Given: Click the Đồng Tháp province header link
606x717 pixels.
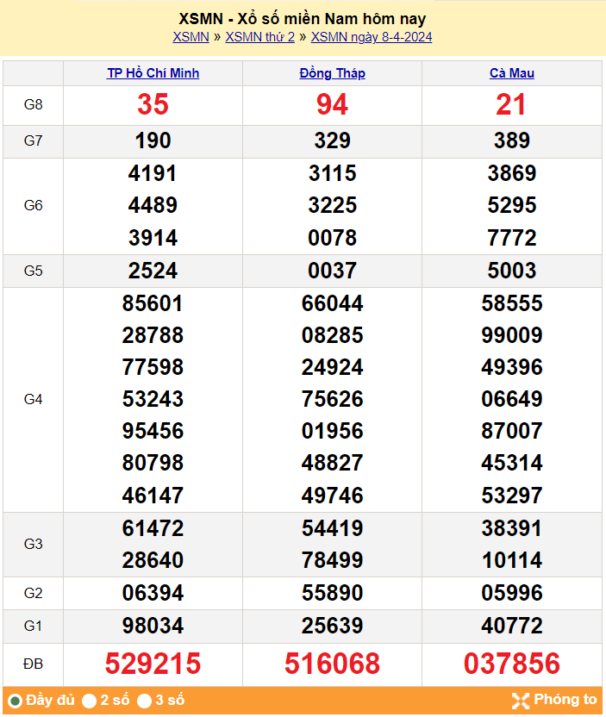Looking at the screenshot, I should point(332,73).
